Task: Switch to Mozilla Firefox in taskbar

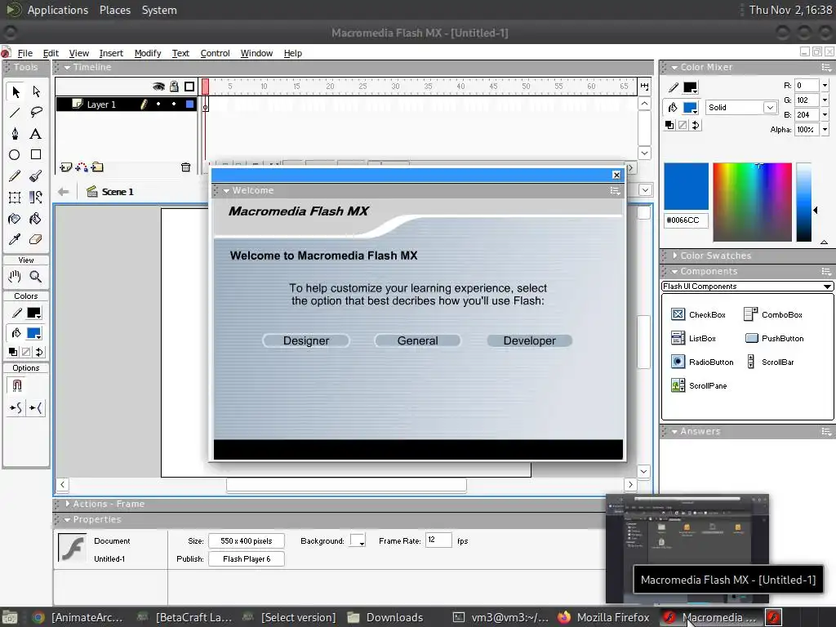Action: point(604,617)
